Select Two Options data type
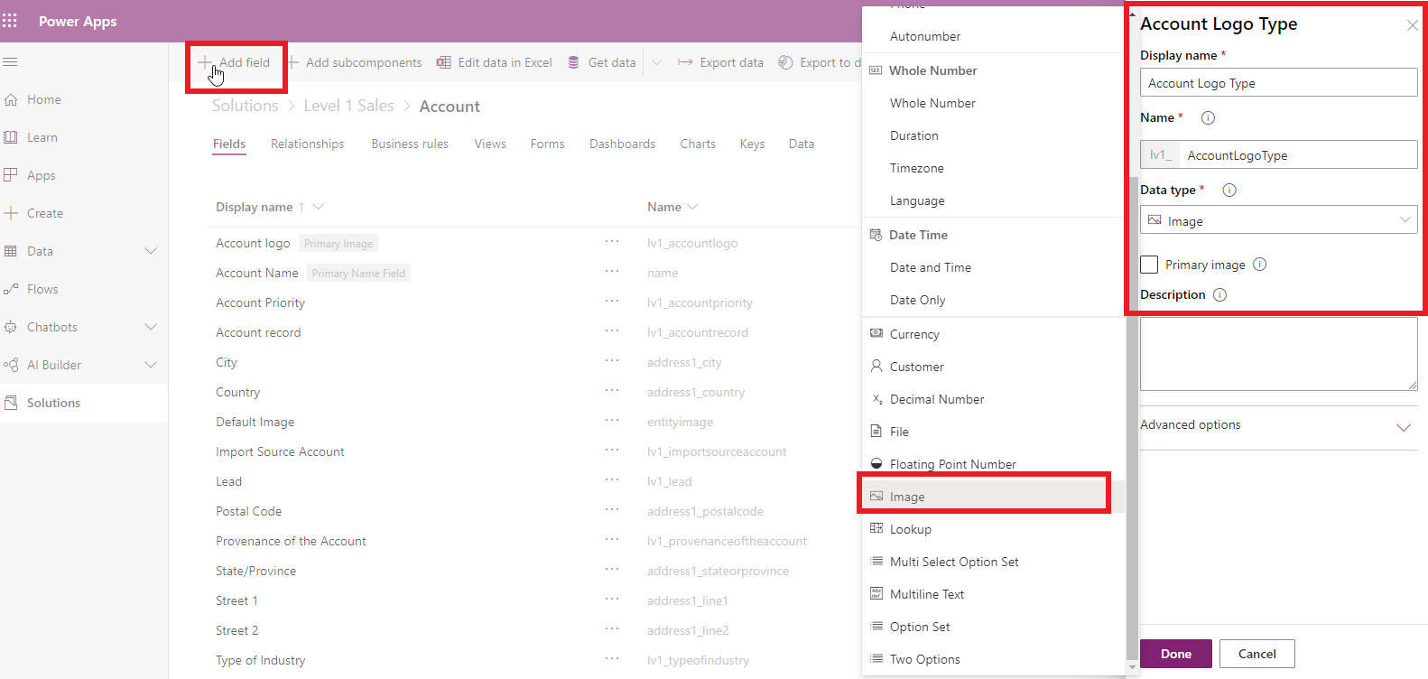The width and height of the screenshot is (1428, 679). tap(993, 659)
